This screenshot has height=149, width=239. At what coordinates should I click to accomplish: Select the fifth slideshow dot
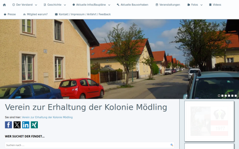[232, 96]
